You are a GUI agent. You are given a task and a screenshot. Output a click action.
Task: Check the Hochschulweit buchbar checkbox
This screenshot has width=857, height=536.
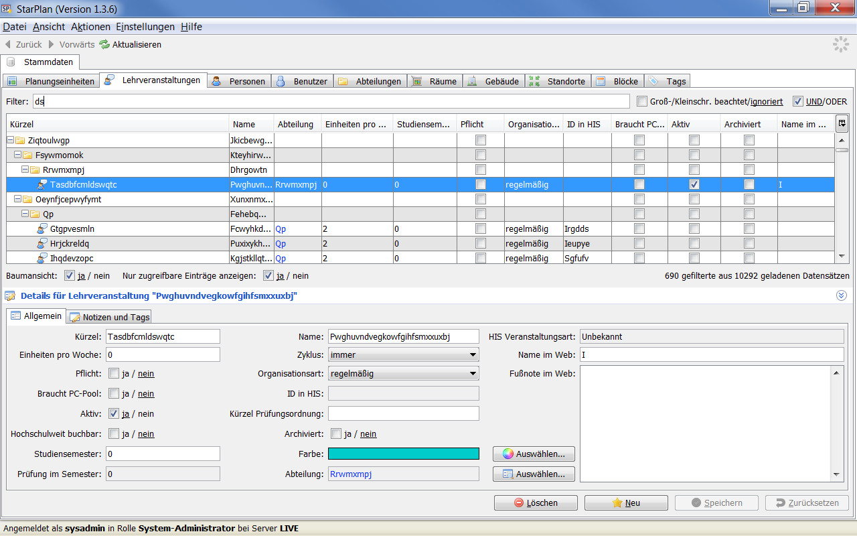point(114,433)
